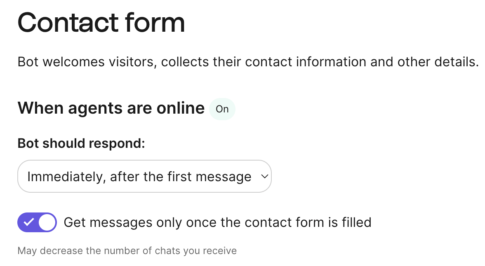Click the white knob of the toggle
This screenshot has height=266, width=485.
[47, 222]
